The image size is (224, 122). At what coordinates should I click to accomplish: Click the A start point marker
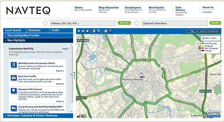click(x=45, y=23)
